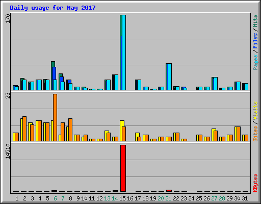The image size is (261, 204).
Task: Select the green day label 7
Action: click(63, 198)
